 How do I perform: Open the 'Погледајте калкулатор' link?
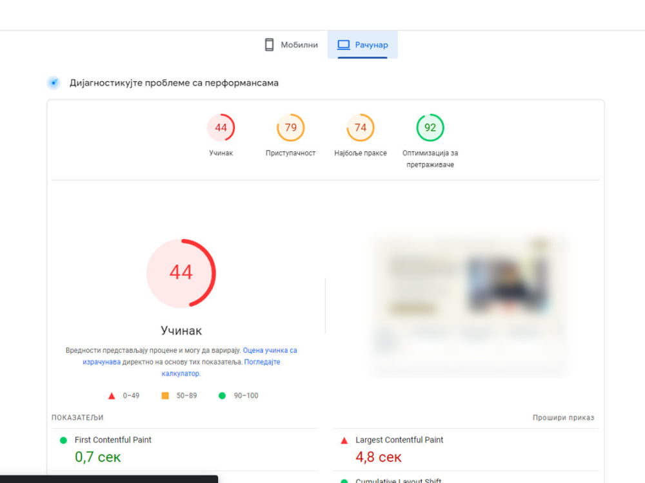[262, 362]
